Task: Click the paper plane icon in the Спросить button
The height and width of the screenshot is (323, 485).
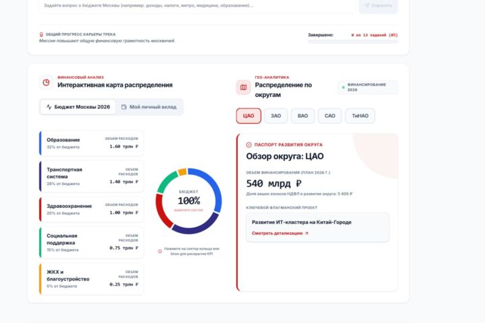Action: pyautogui.click(x=367, y=5)
